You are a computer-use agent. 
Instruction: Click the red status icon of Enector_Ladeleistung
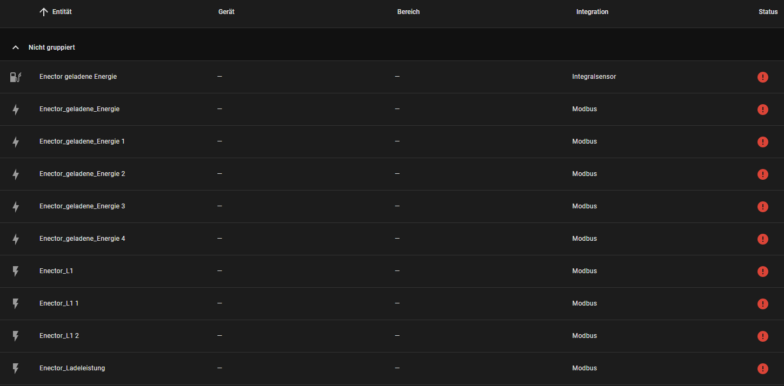point(762,369)
